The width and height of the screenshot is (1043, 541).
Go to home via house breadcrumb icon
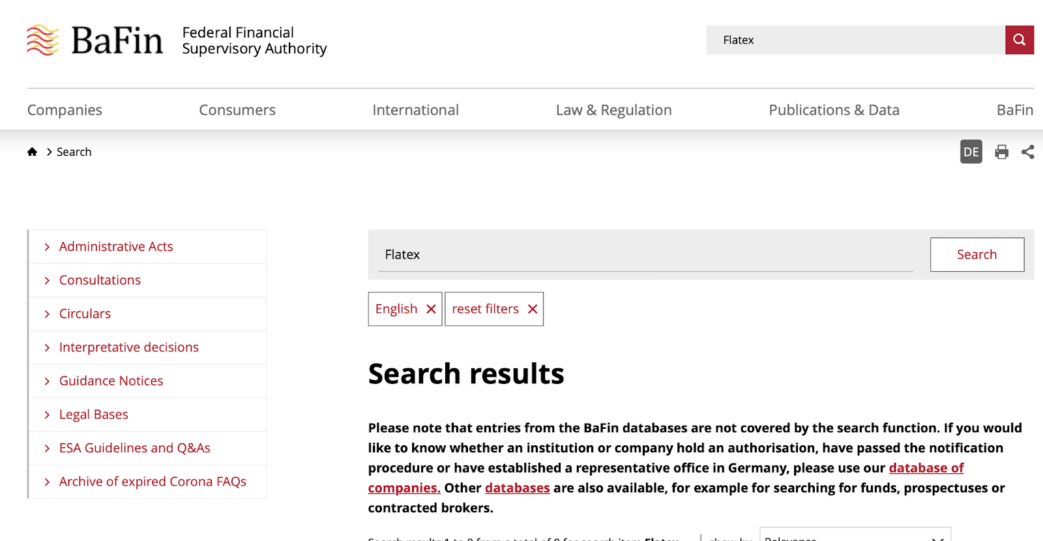point(32,152)
